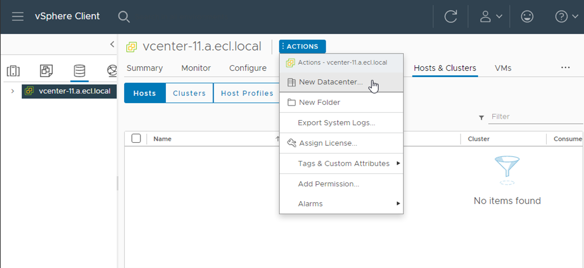The width and height of the screenshot is (584, 268).
Task: Choose New Datacenter from Actions menu
Action: click(x=331, y=82)
